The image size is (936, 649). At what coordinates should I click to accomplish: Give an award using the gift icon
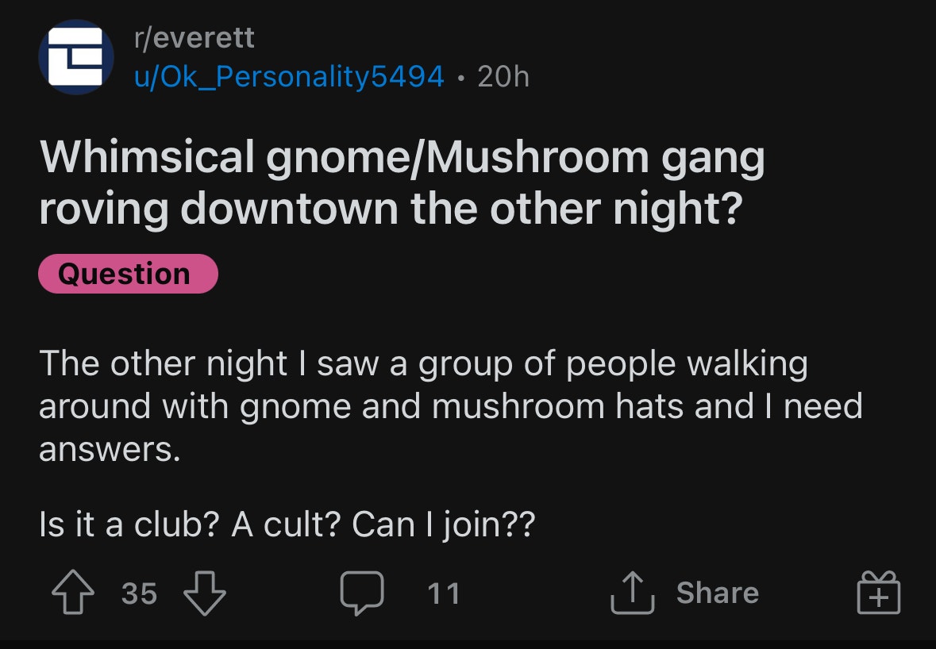coord(879,593)
